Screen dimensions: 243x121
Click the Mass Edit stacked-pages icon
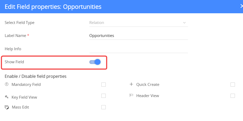coord(7,107)
